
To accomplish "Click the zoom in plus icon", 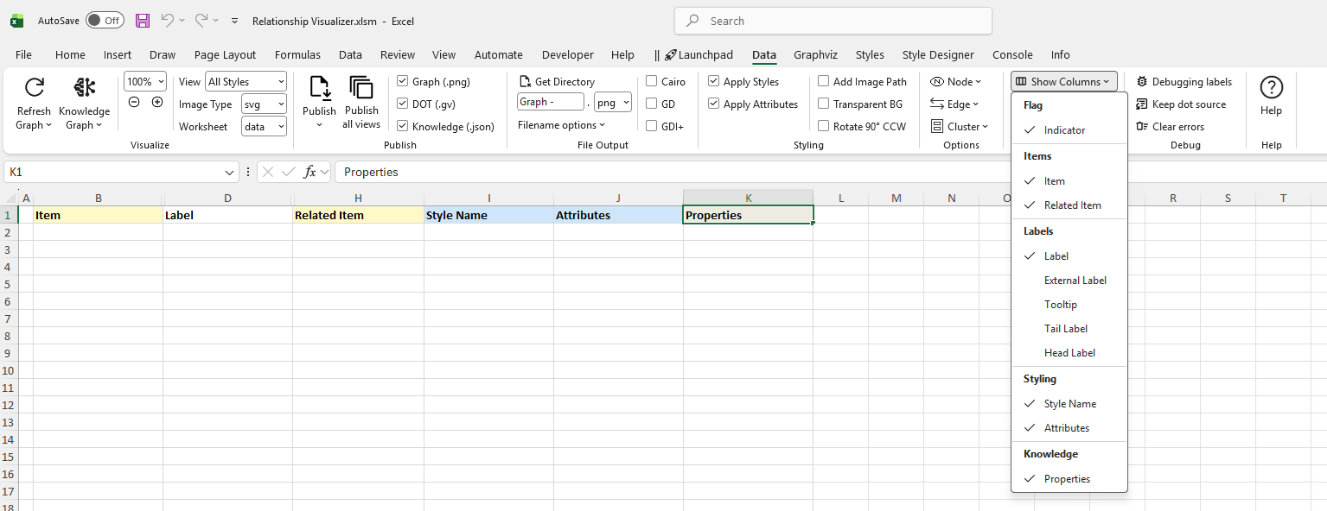I will click(157, 102).
